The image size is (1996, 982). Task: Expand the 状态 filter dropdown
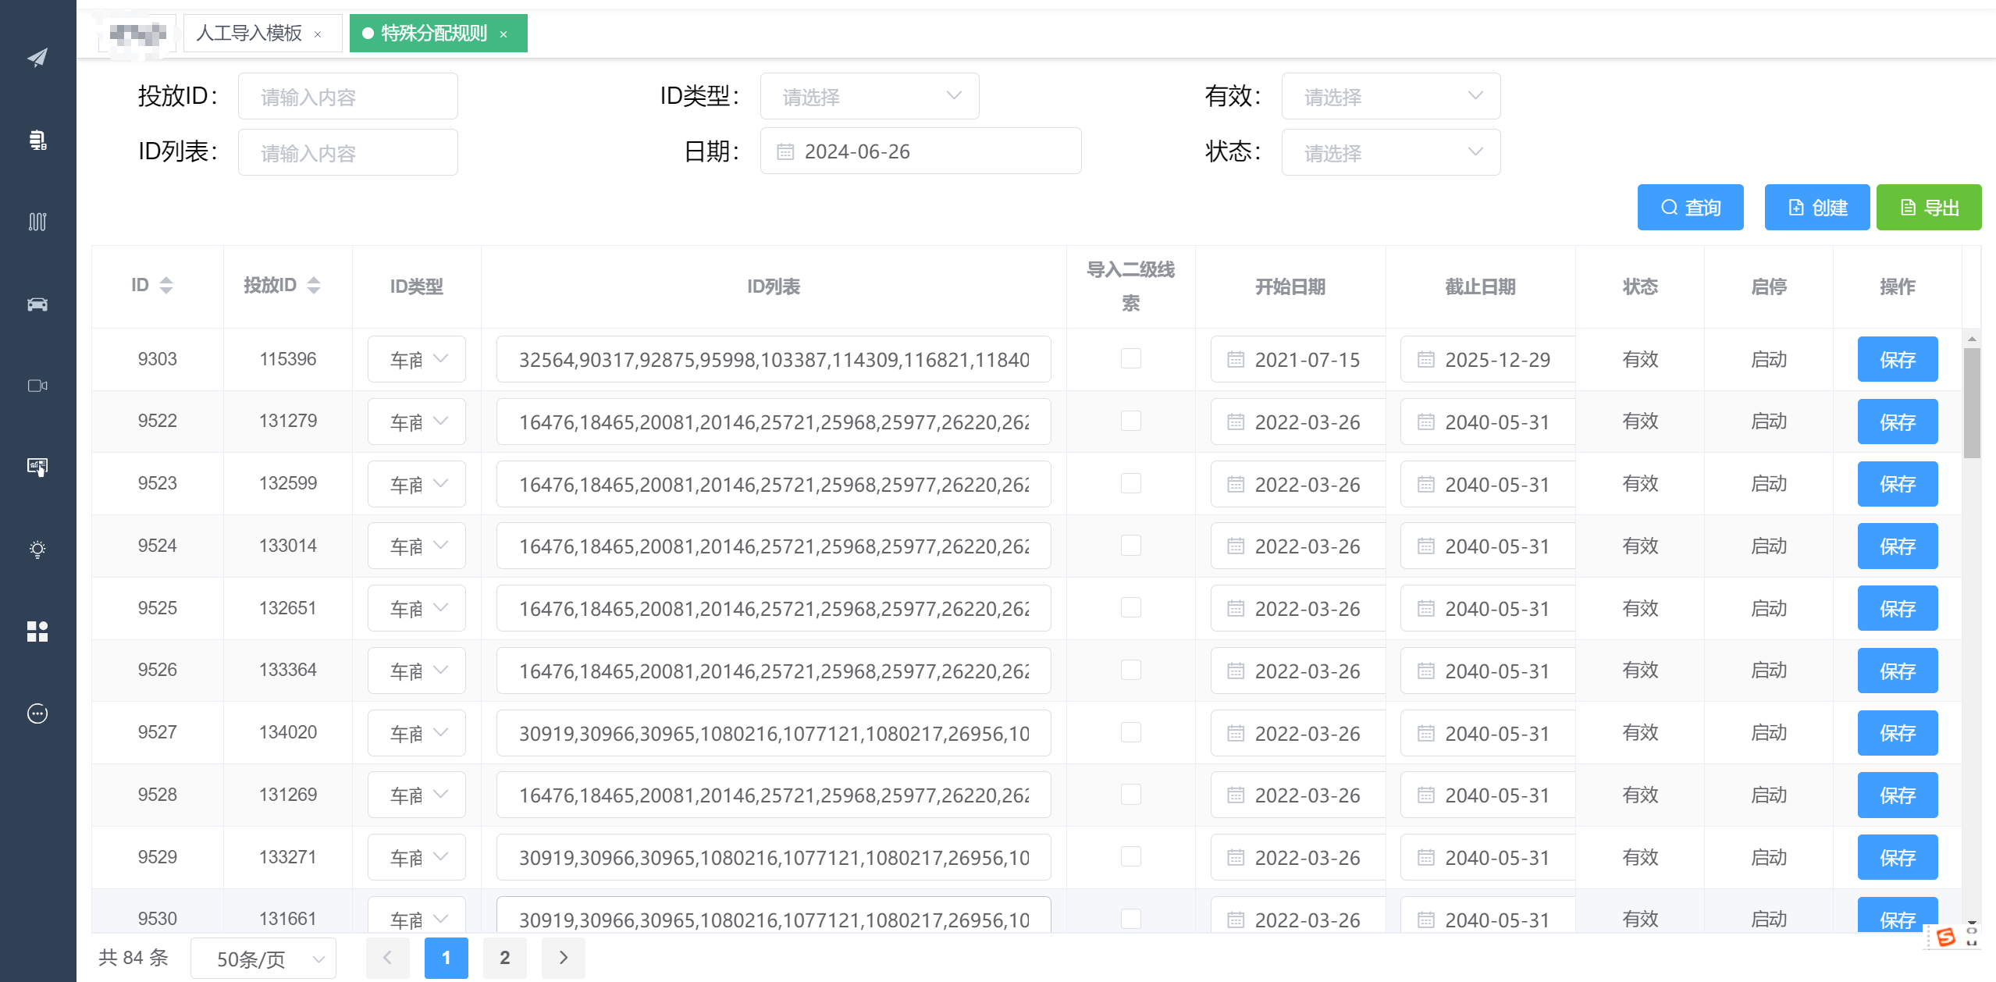1391,152
